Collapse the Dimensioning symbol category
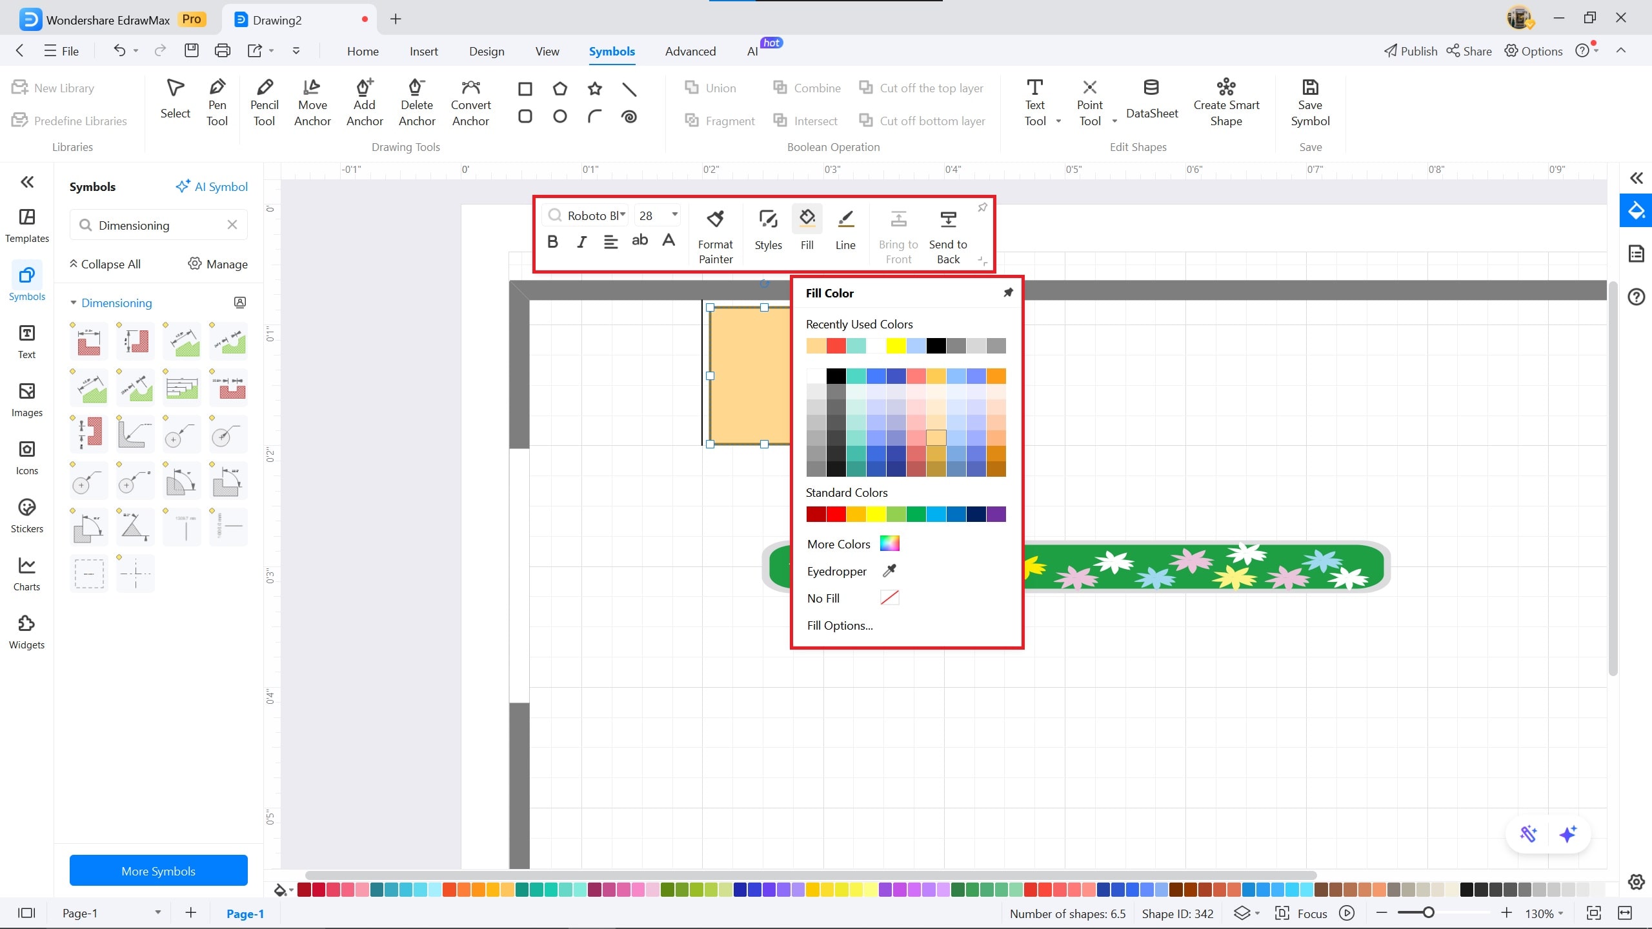The image size is (1652, 929). point(74,303)
